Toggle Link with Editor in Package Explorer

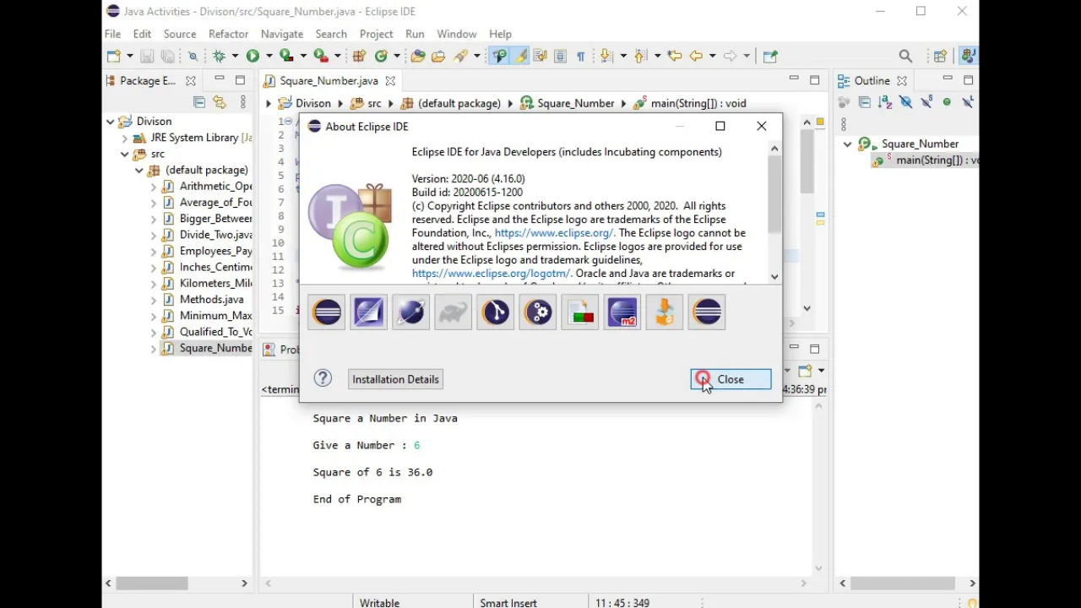[x=220, y=102]
